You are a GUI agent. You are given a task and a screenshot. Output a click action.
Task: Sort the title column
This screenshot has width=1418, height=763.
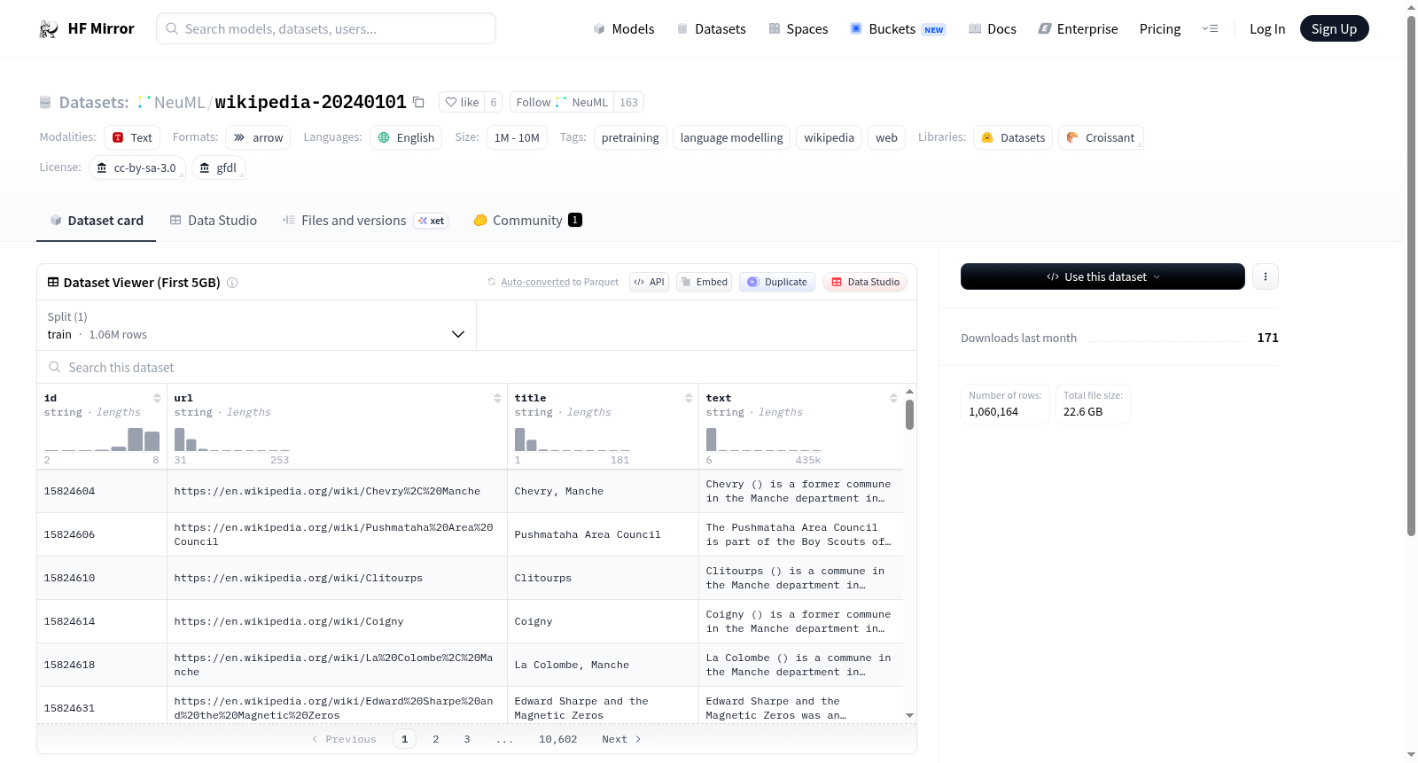coord(689,398)
